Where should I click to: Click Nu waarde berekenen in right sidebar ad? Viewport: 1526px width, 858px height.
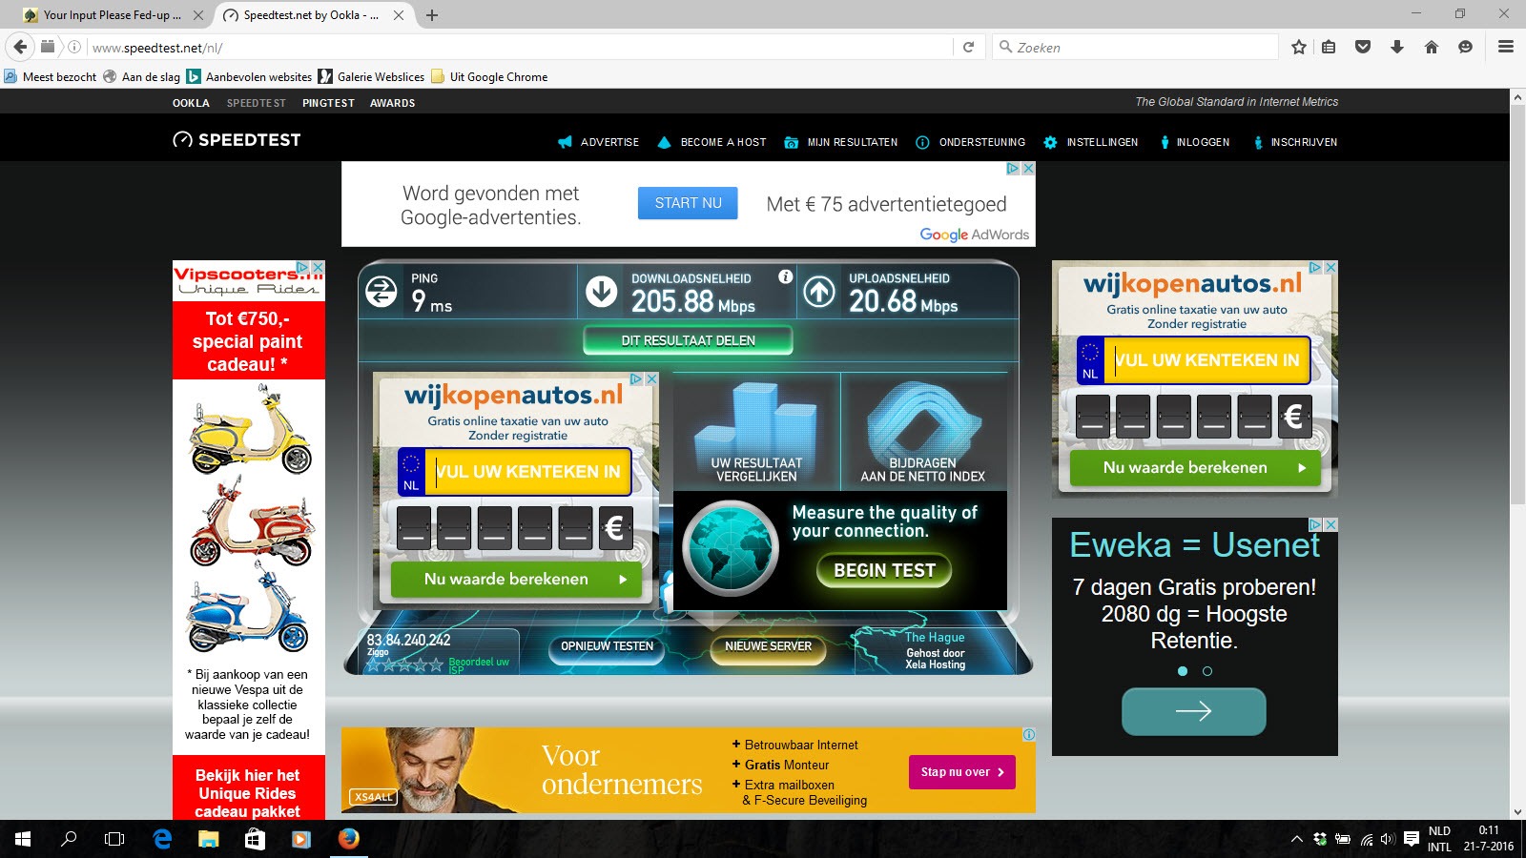pos(1195,468)
